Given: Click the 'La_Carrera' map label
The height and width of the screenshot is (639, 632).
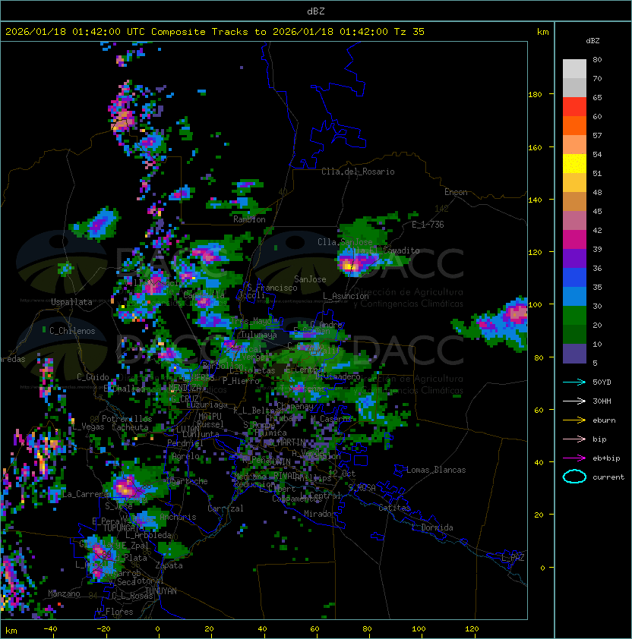Looking at the screenshot, I should point(84,494).
